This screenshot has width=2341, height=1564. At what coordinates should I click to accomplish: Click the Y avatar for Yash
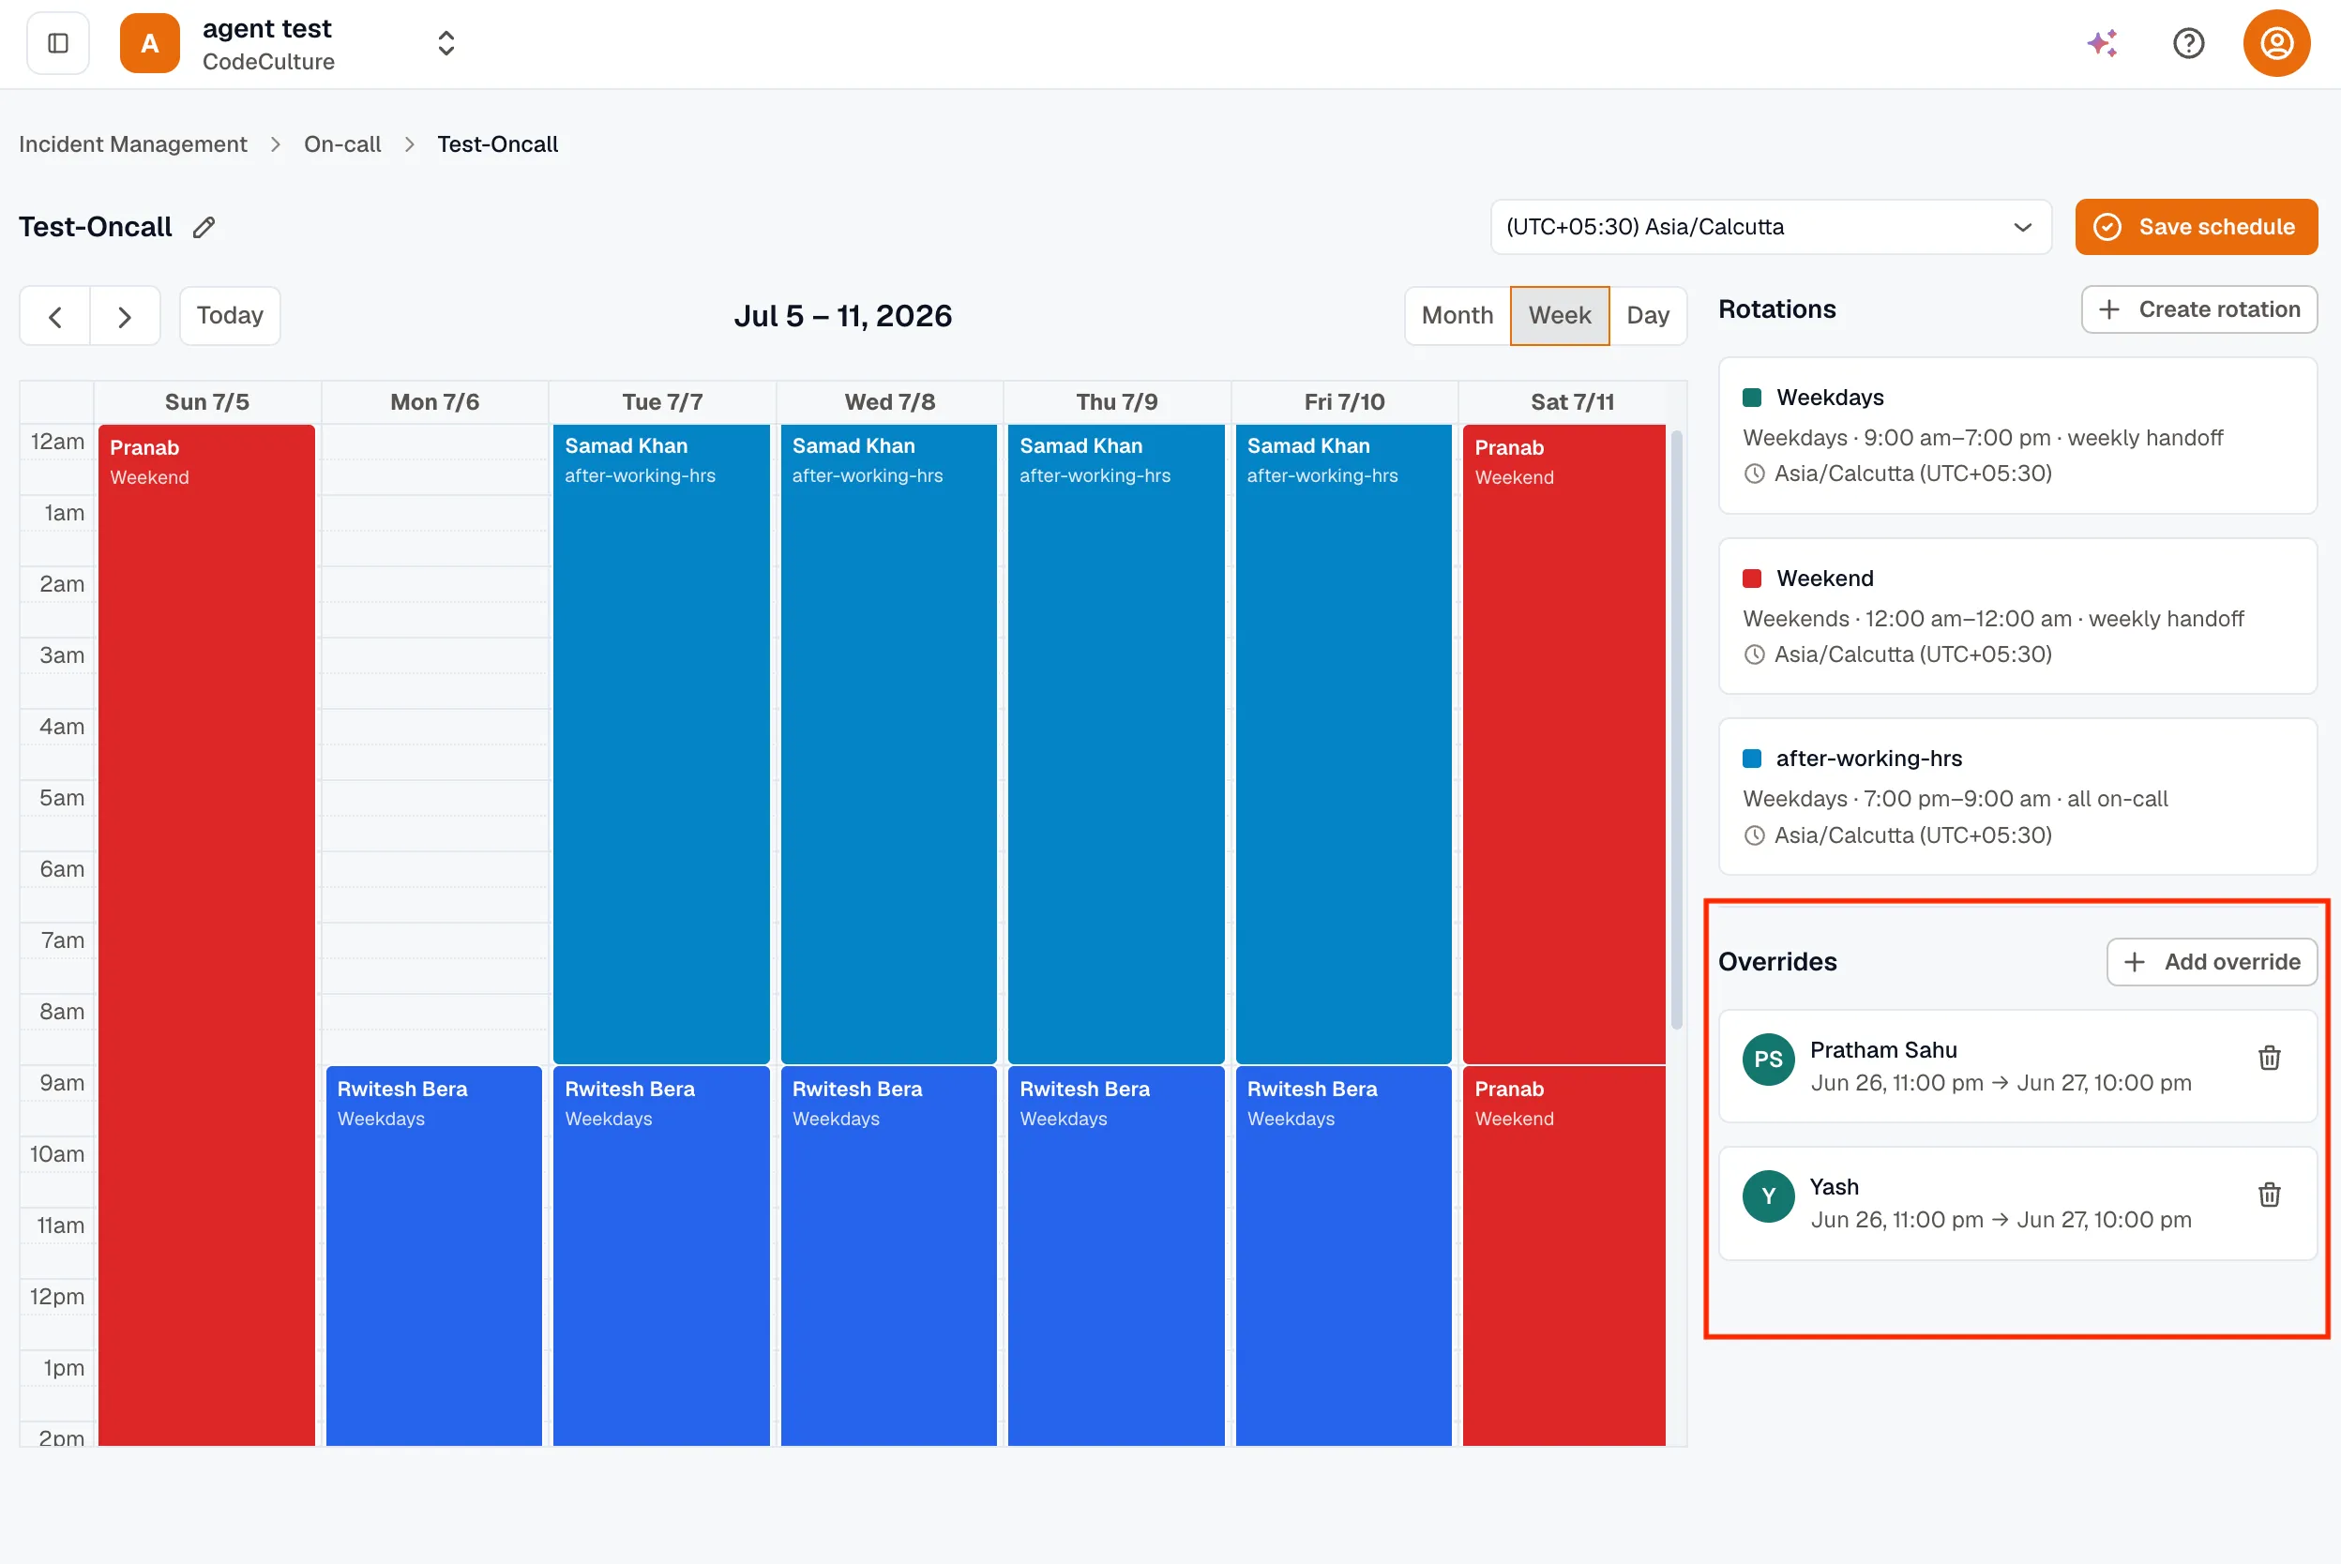click(1769, 1196)
